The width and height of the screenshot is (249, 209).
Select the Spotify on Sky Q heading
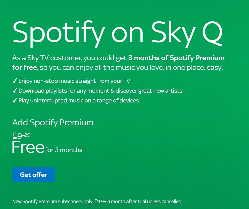click(117, 34)
